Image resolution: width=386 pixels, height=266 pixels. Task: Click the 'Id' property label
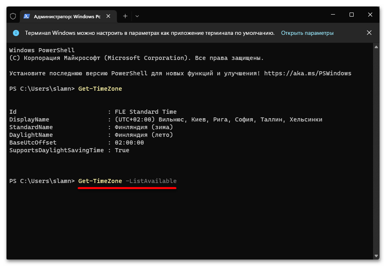pos(13,112)
